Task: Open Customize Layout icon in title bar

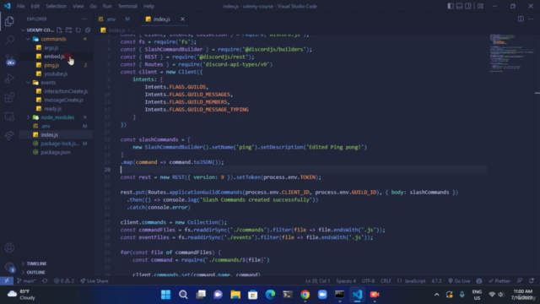Action: tap(480, 6)
